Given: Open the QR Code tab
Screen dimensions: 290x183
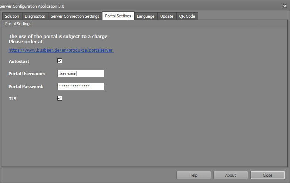Looking at the screenshot, I should click(x=187, y=16).
